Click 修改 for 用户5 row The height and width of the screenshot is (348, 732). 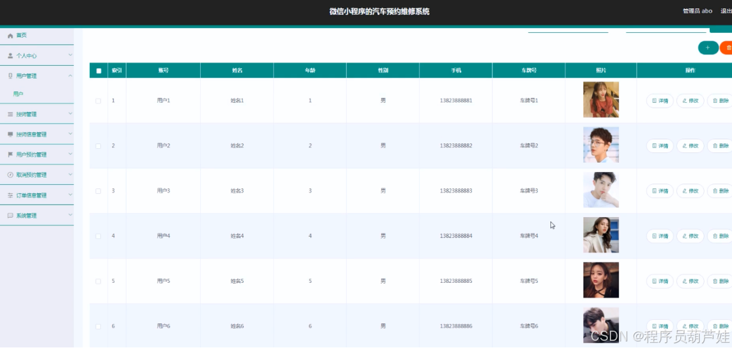[690, 281]
